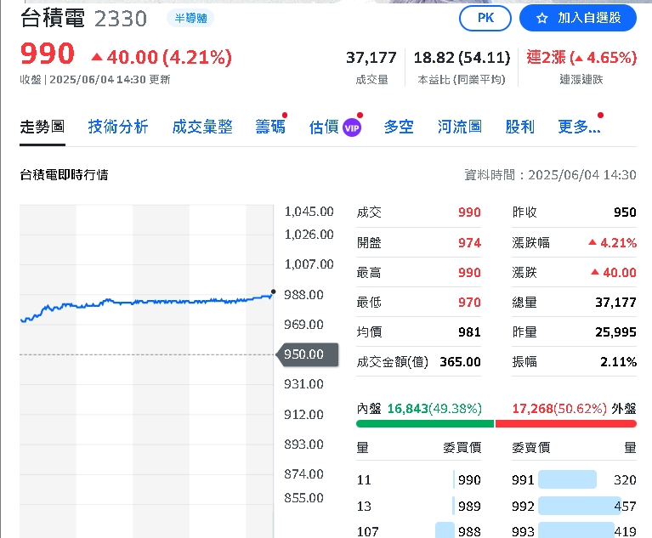Viewport: 652px width, 538px height.
Task: Click the intraday price line chart
Action: (146, 306)
